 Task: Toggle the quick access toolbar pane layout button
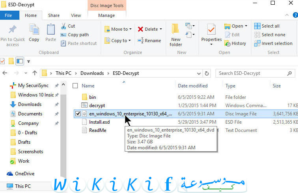pos(20,61)
